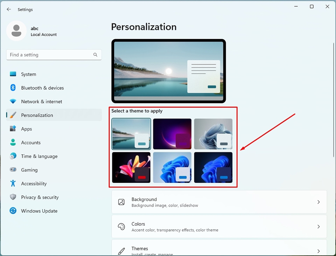Minimize the Settings window
Screen dimensions: 336x256
click(x=296, y=6)
